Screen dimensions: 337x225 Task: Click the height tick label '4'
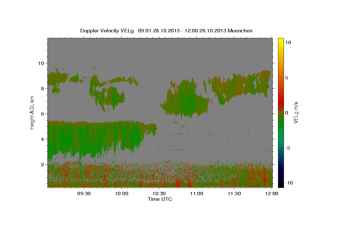pyautogui.click(x=43, y=139)
